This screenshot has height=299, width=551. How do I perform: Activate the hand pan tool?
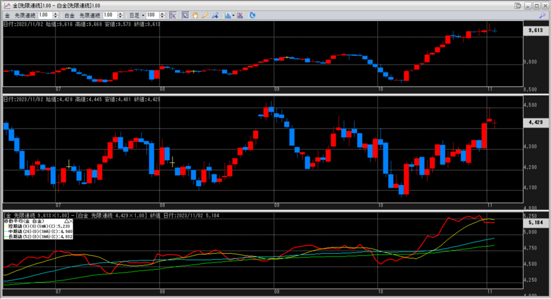pos(195,15)
